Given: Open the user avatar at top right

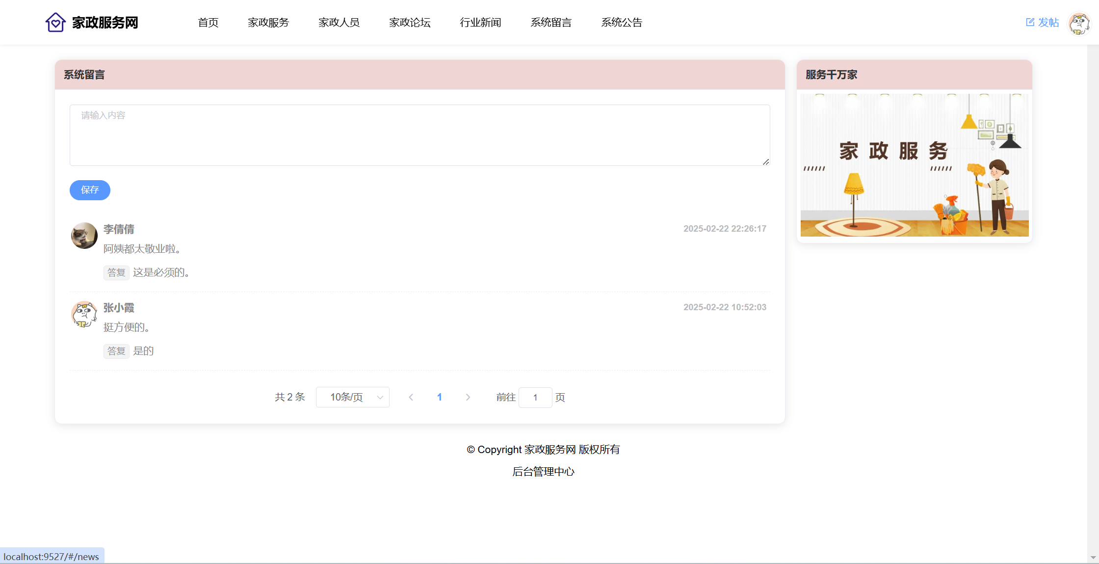Looking at the screenshot, I should [x=1079, y=24].
